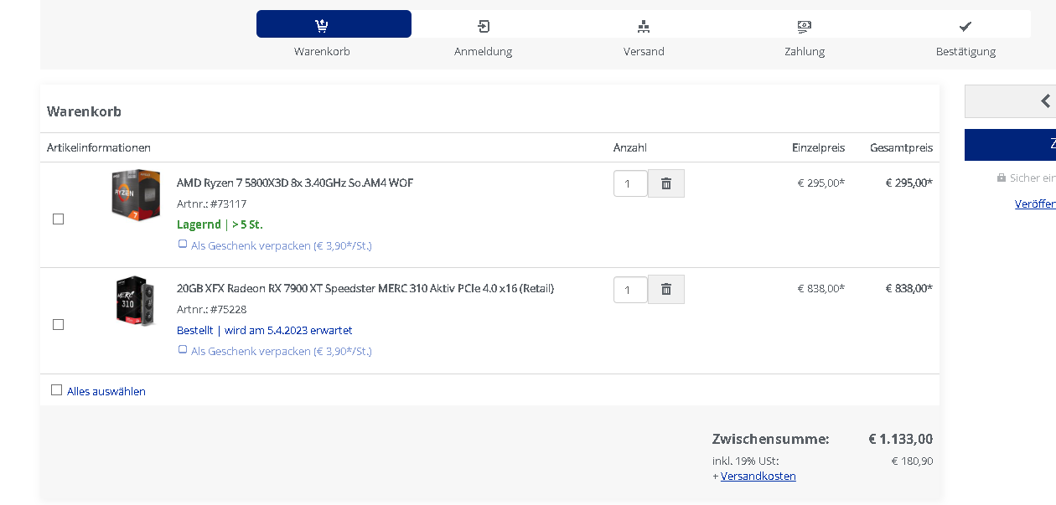Click the blue checkout button on right

[1010, 145]
